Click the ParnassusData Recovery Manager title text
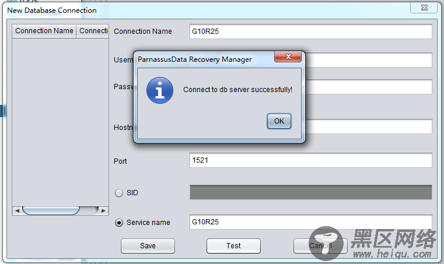444x264 pixels. tap(194, 59)
